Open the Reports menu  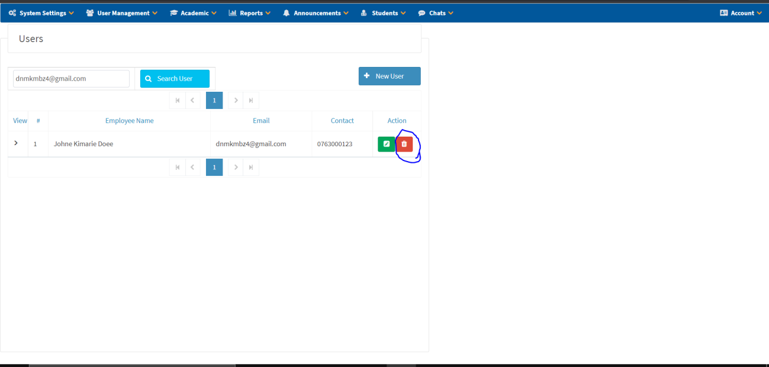[250, 13]
